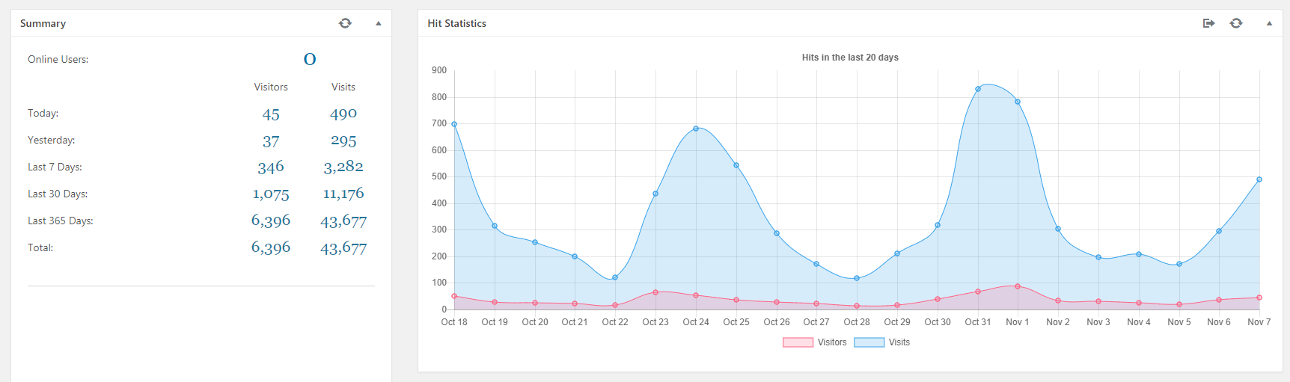Collapse the Summary panel
1290x382 pixels.
[379, 23]
